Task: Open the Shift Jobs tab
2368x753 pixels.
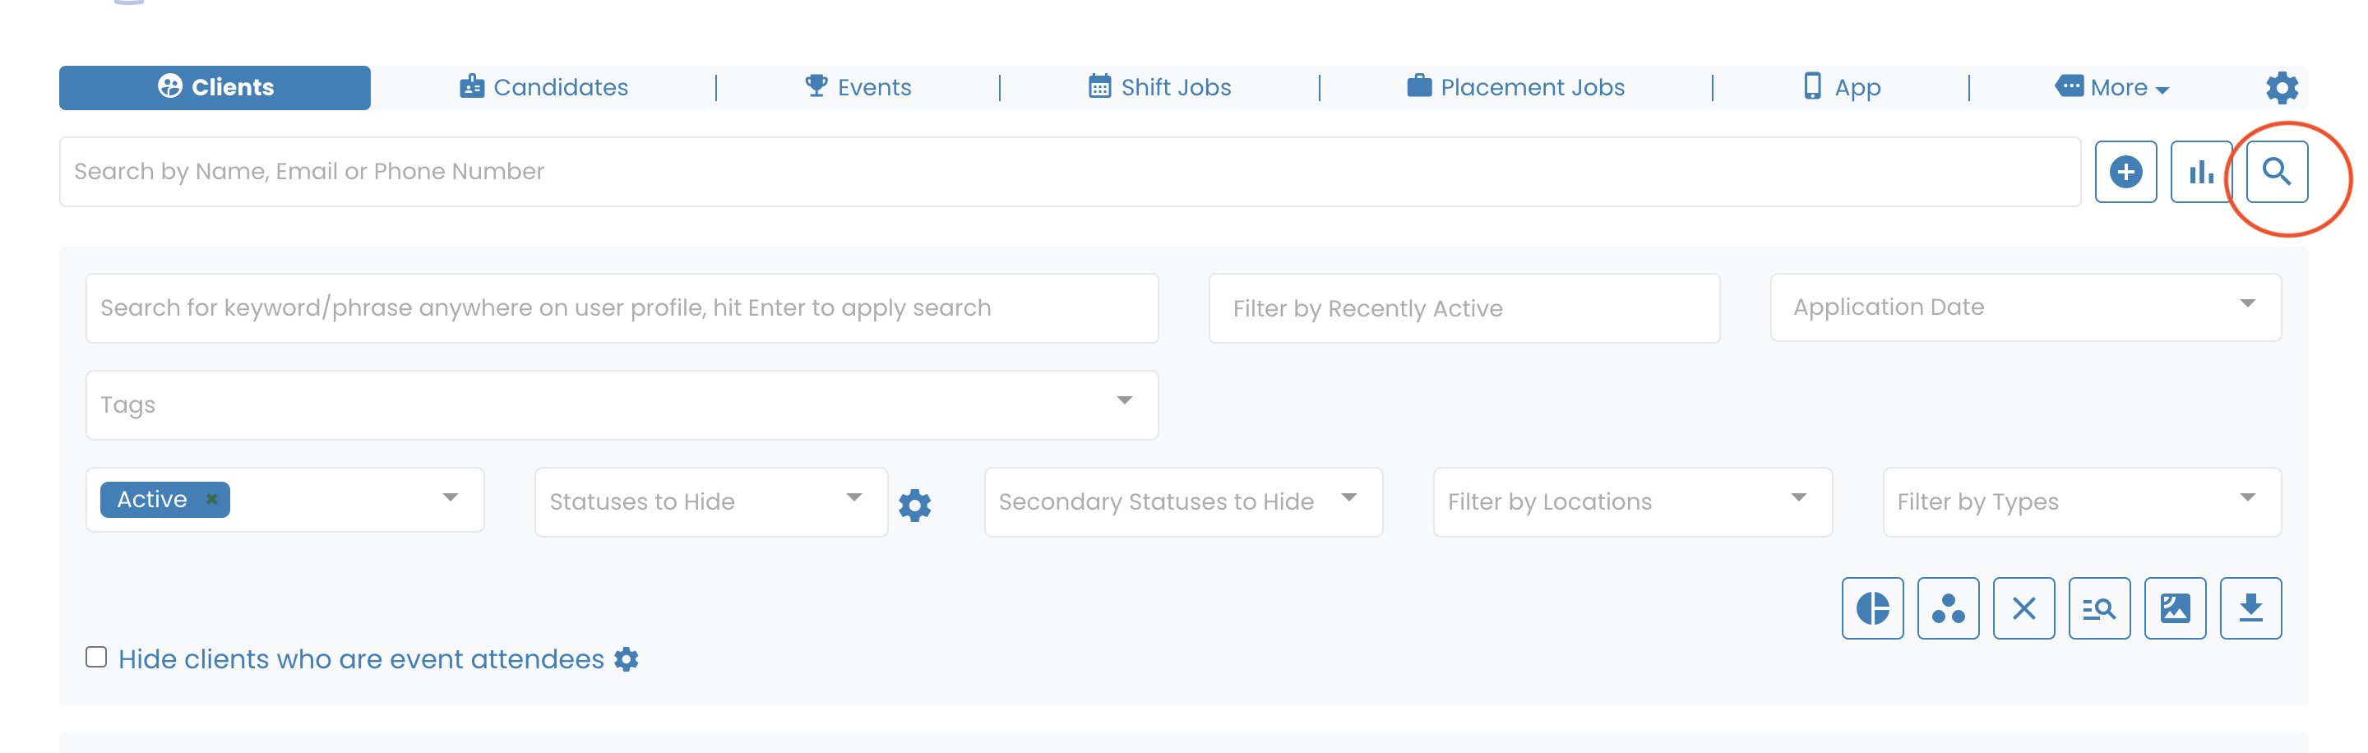Action: point(1159,86)
